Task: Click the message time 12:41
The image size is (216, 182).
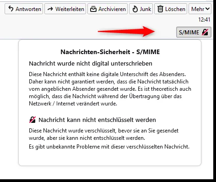Action: pos(204,20)
